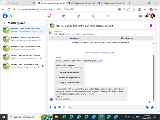Screen dimensions: 160x120
Task: Open the Copilot Chat button
Action: click(154, 9)
